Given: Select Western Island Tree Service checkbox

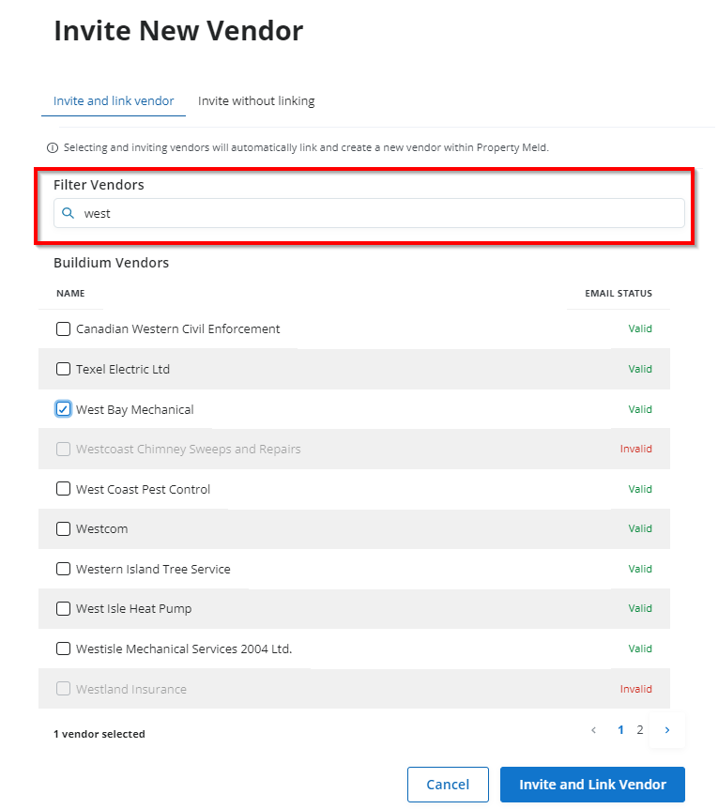Looking at the screenshot, I should pyautogui.click(x=64, y=569).
